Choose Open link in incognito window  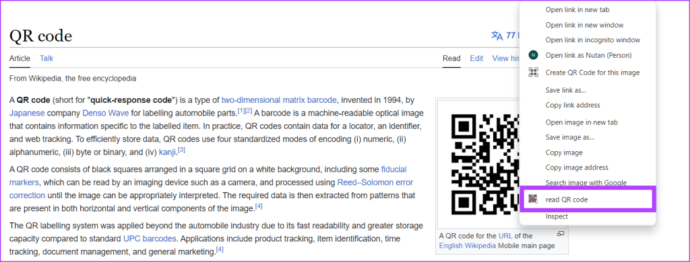[x=593, y=40]
